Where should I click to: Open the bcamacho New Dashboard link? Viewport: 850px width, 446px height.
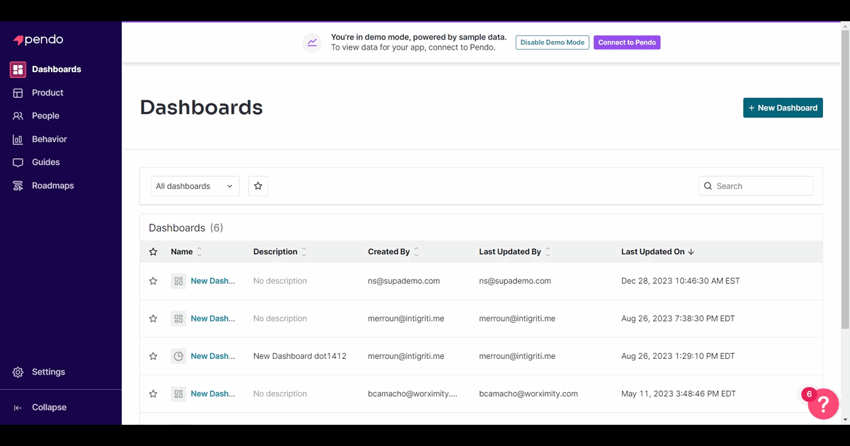point(212,394)
